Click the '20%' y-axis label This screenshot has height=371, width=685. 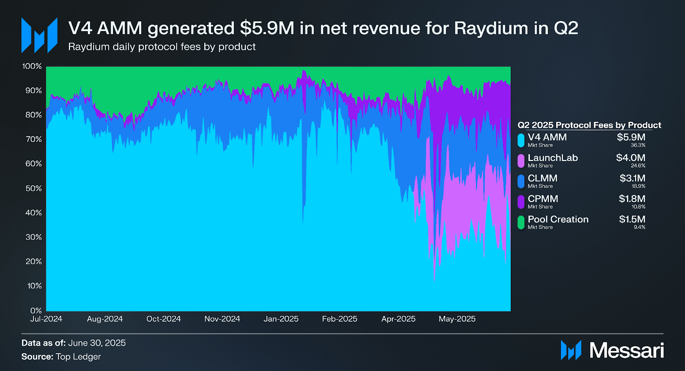pos(34,262)
